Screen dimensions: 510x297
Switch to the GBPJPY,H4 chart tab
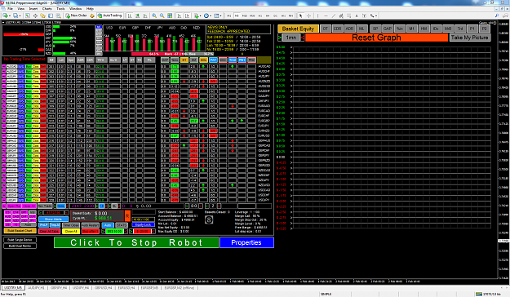[59, 288]
